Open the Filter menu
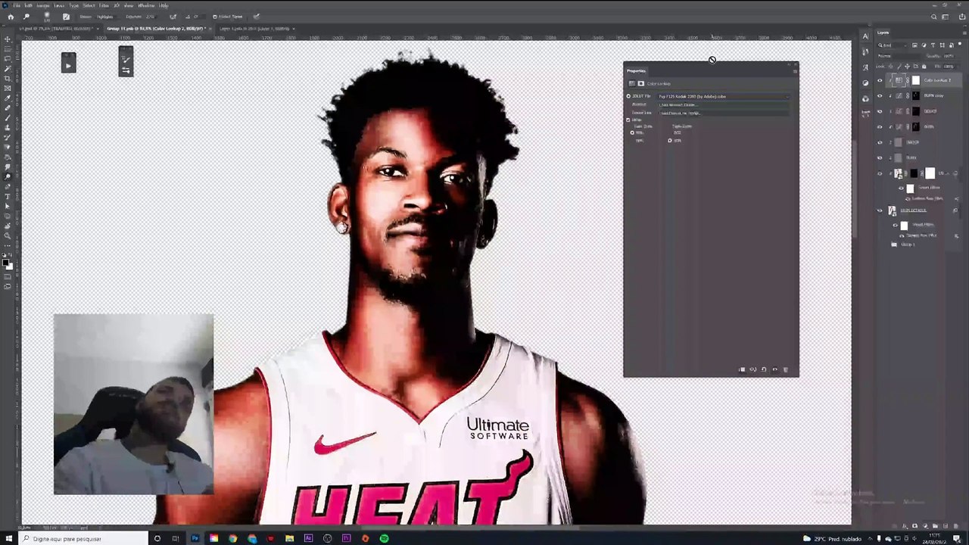 pos(104,5)
